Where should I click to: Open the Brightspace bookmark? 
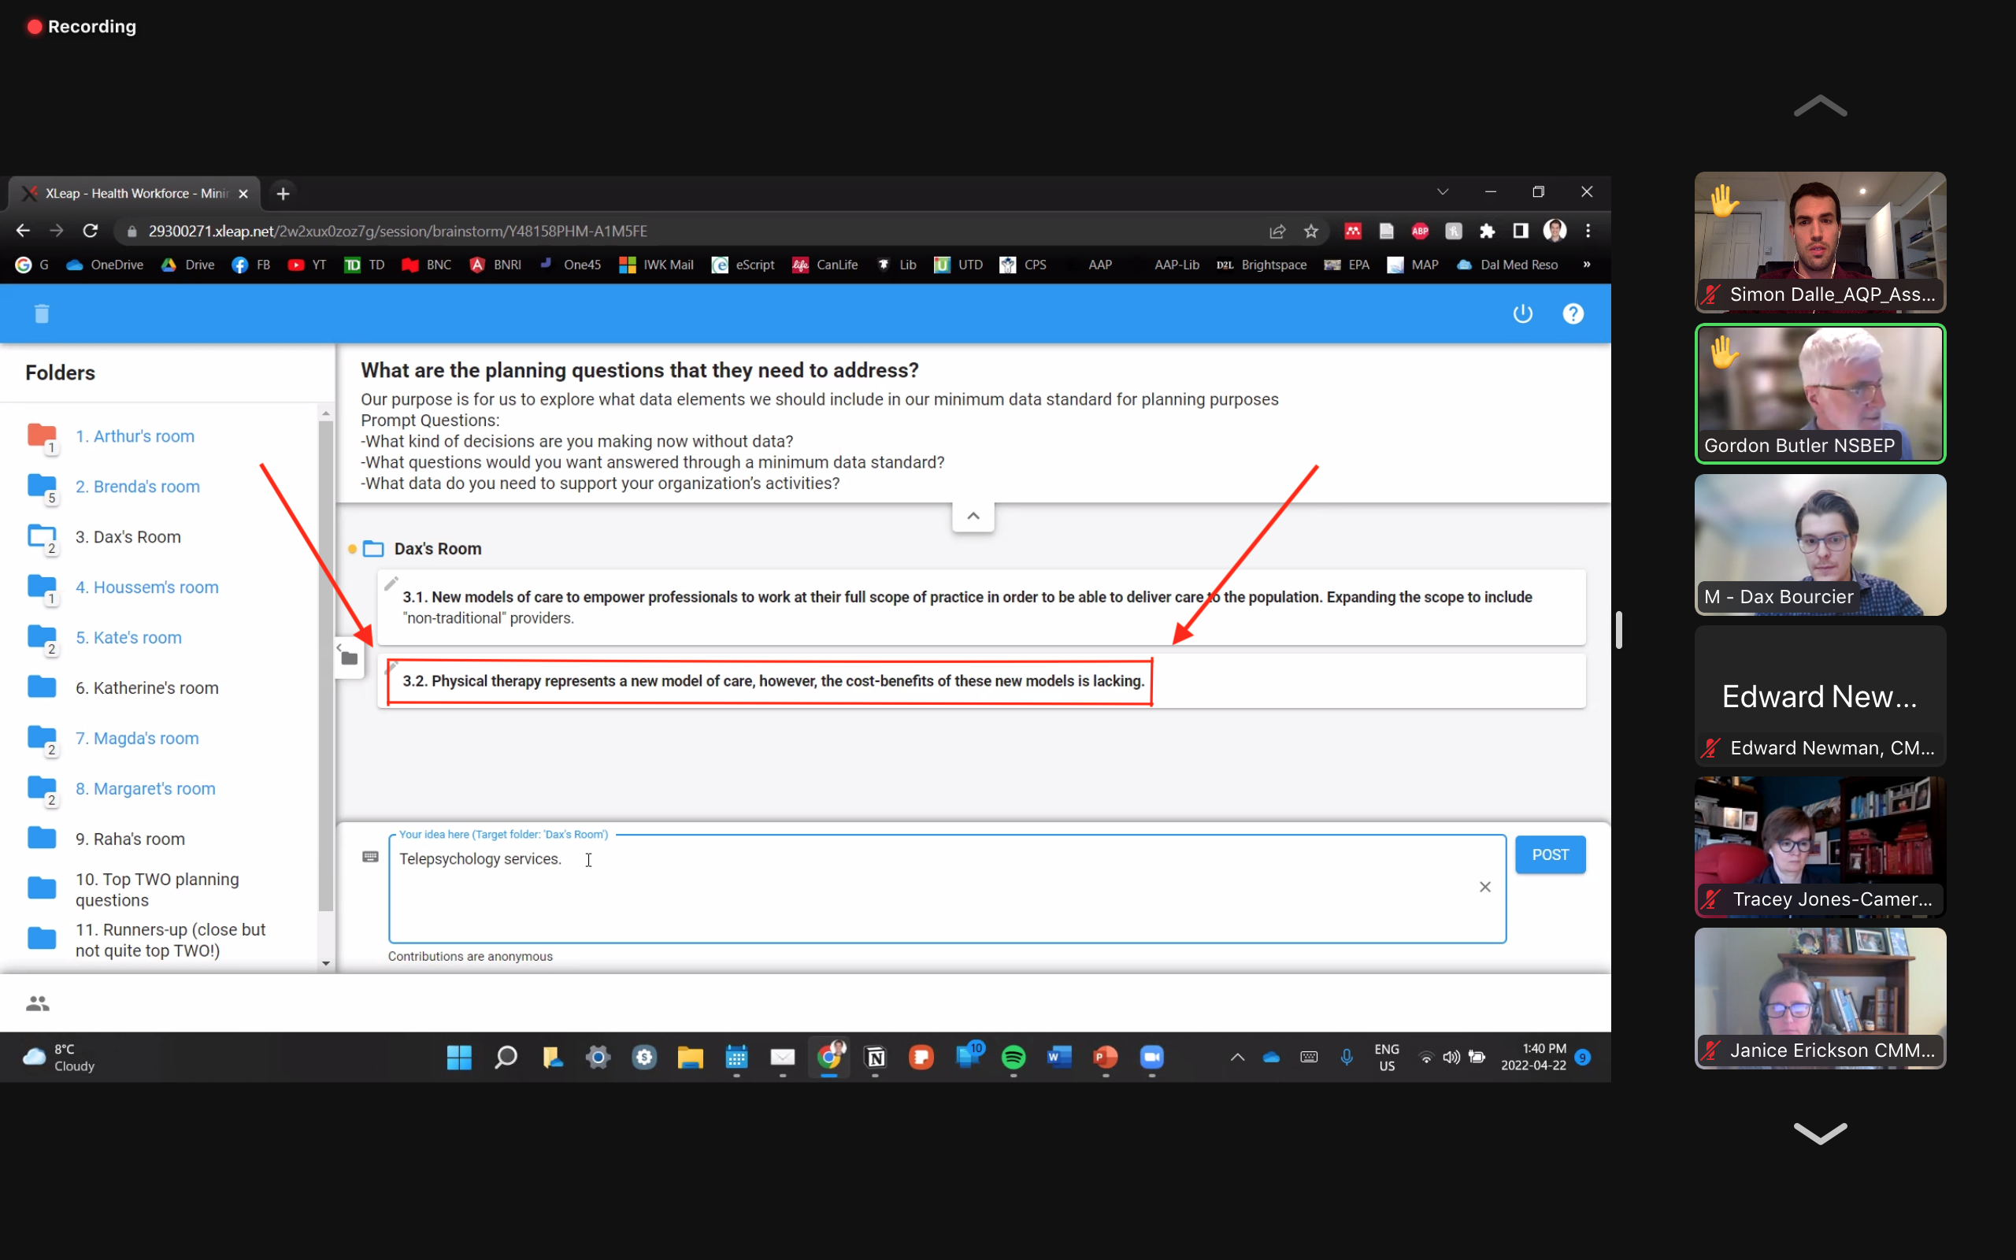click(x=1261, y=265)
